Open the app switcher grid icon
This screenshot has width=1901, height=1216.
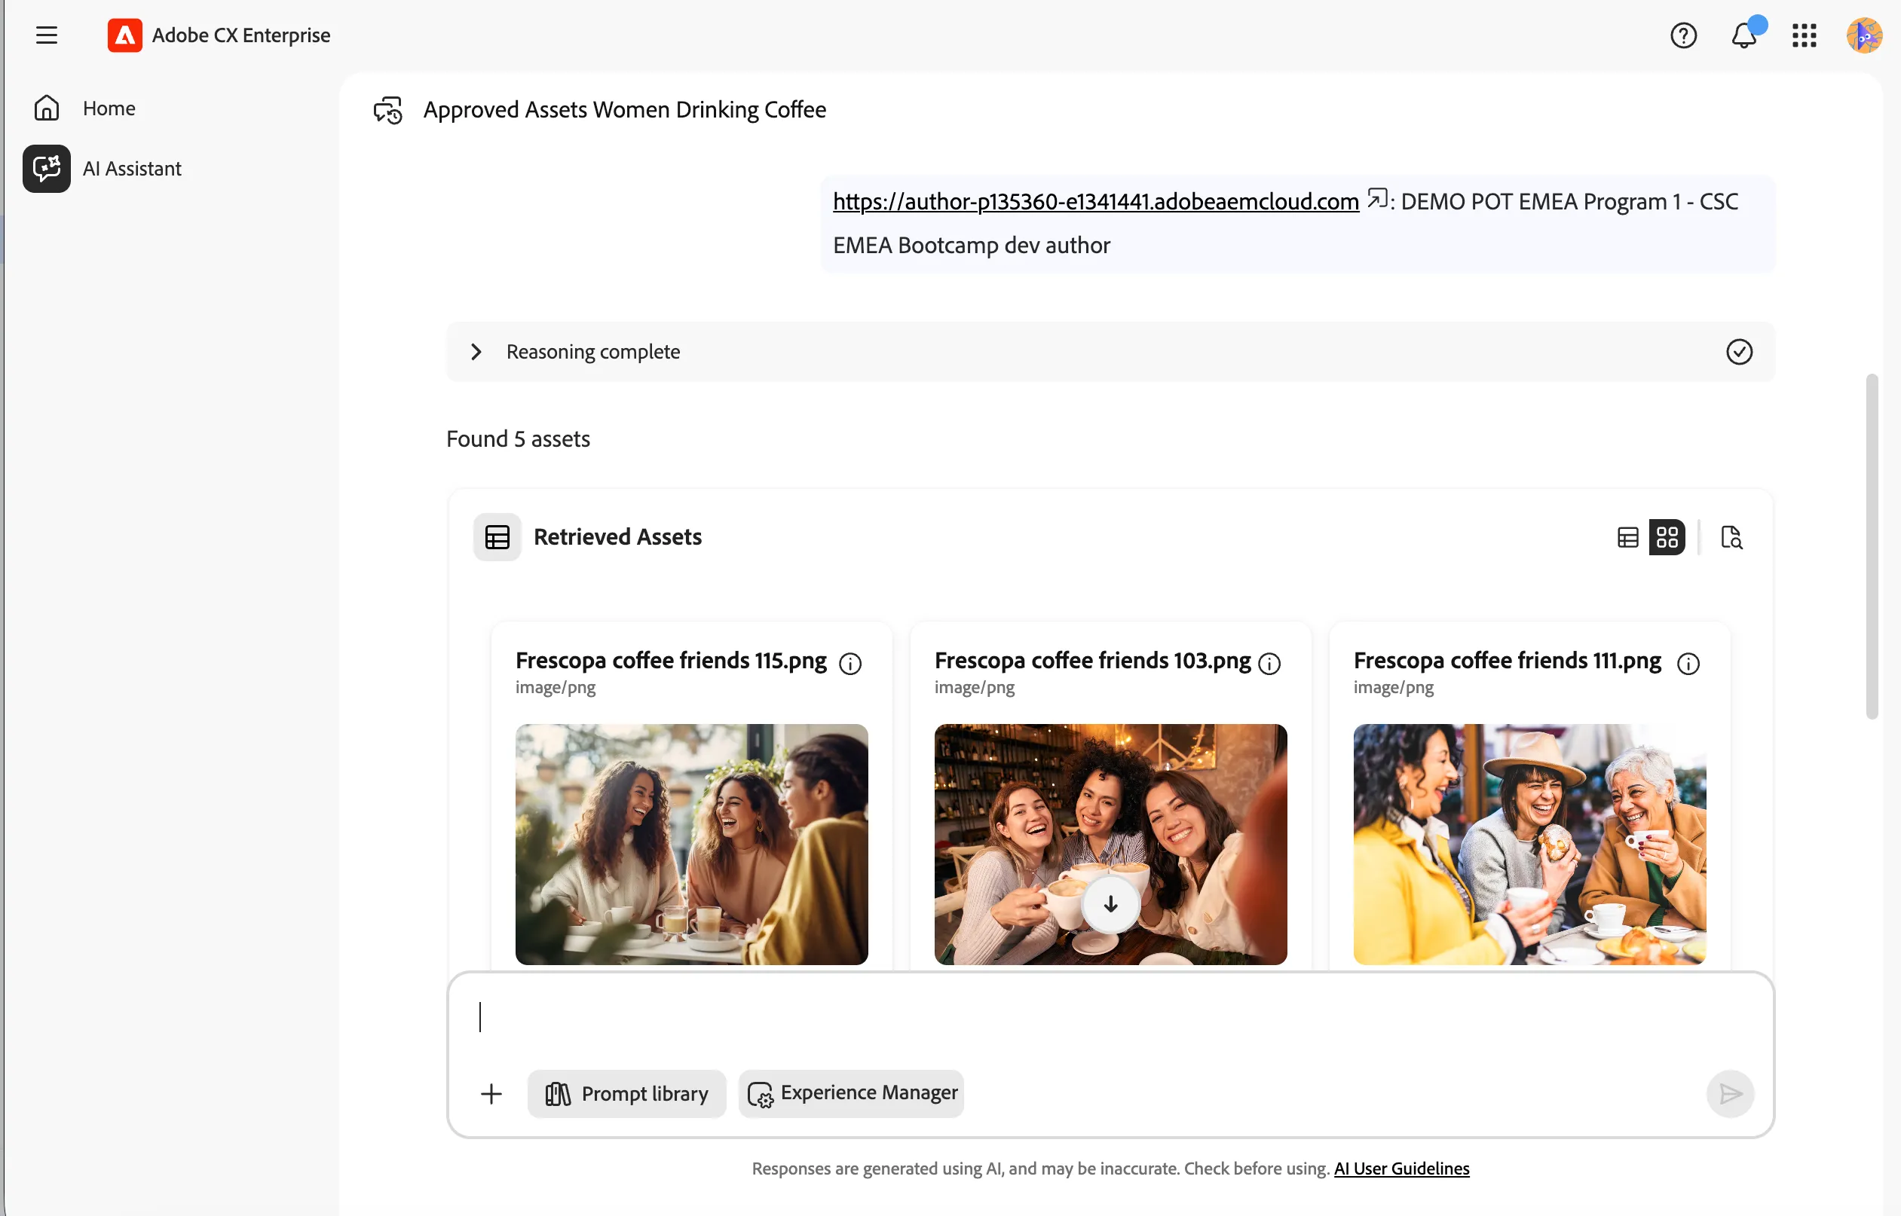pyautogui.click(x=1804, y=35)
